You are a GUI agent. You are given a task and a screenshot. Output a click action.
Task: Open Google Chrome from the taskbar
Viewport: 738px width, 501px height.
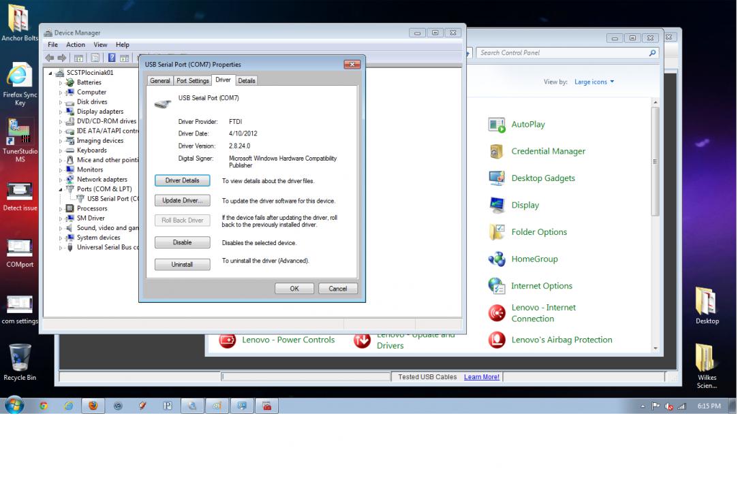pyautogui.click(x=44, y=406)
